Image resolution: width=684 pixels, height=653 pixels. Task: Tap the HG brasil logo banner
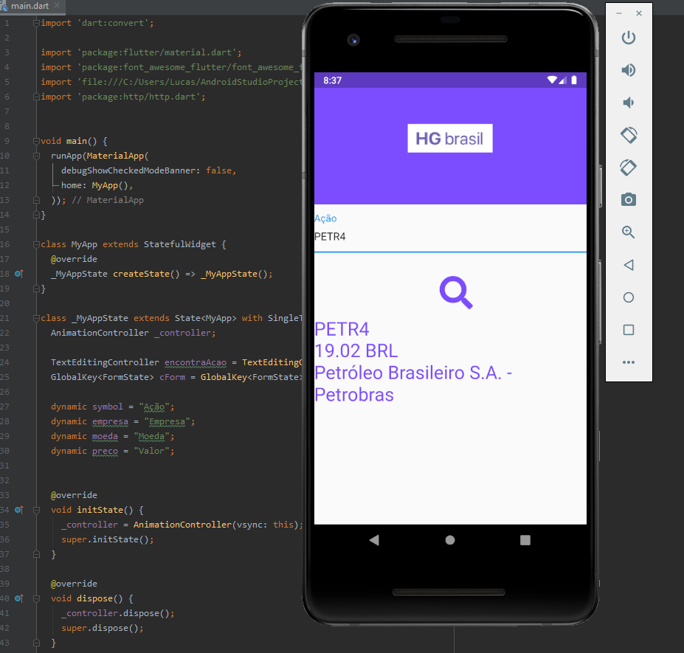(449, 138)
